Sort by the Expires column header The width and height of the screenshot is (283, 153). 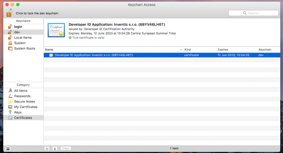237,50
